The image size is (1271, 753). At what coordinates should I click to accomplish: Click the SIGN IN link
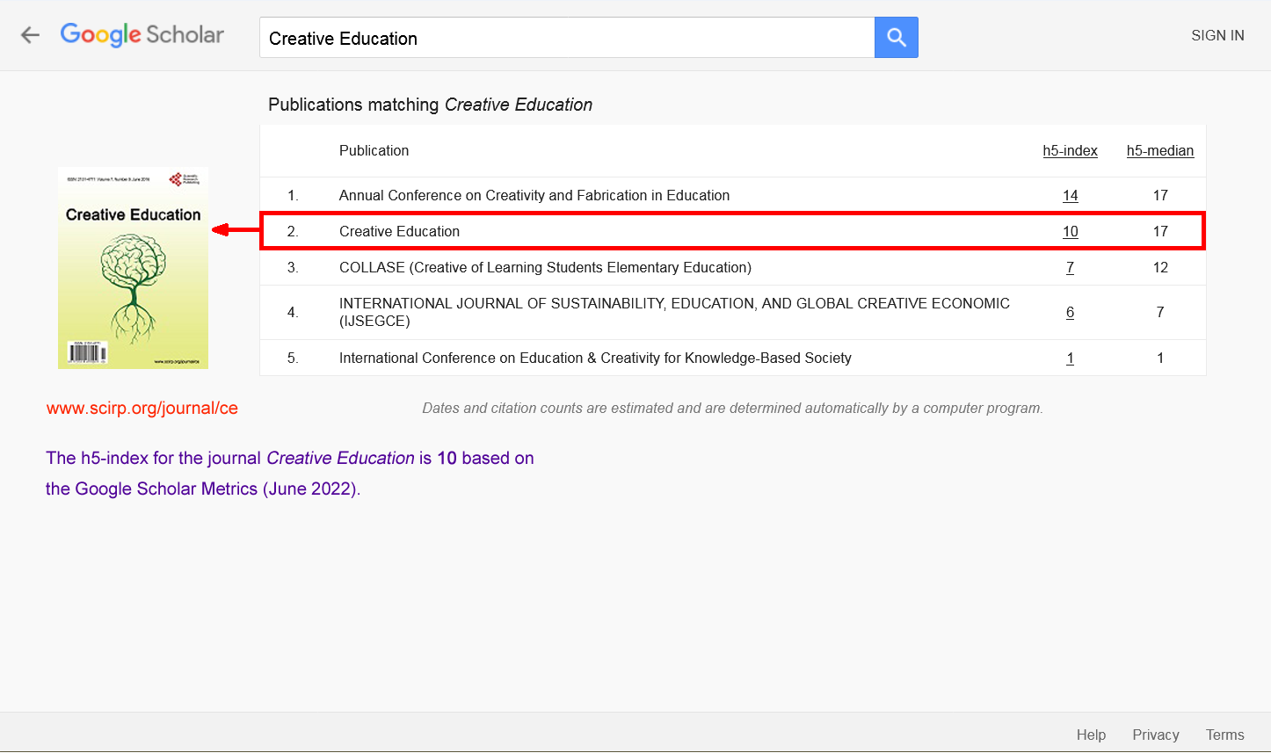1217,35
